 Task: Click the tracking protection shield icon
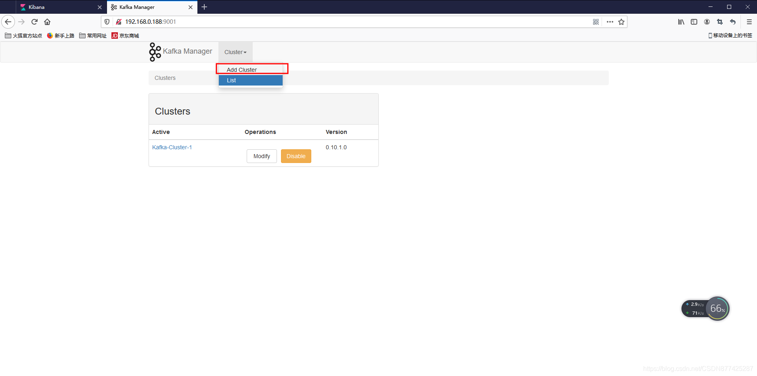(x=107, y=22)
